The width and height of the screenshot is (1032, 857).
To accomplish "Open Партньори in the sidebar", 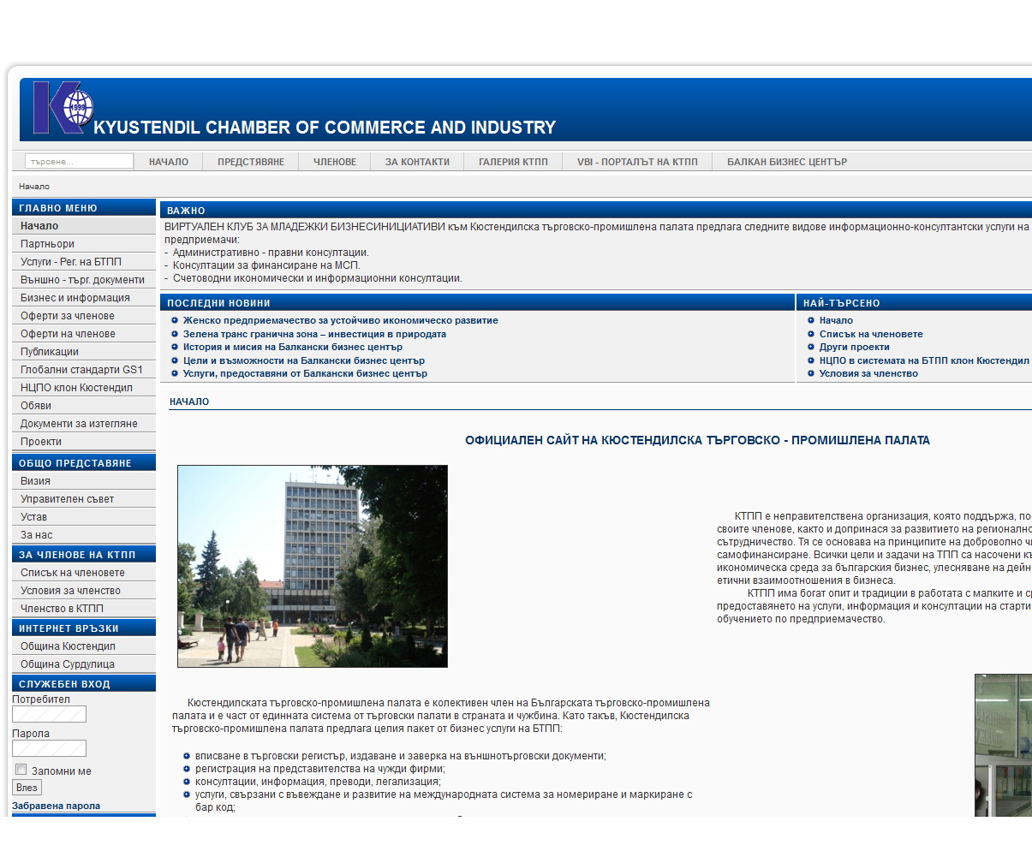I will [x=84, y=244].
